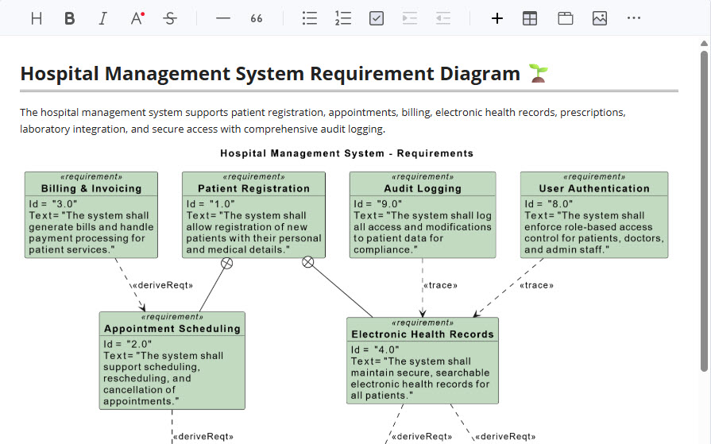Screen dimensions: 711x444
Task: Click the diagram title 'Hospital Management System - Requirements'
Action: click(347, 153)
